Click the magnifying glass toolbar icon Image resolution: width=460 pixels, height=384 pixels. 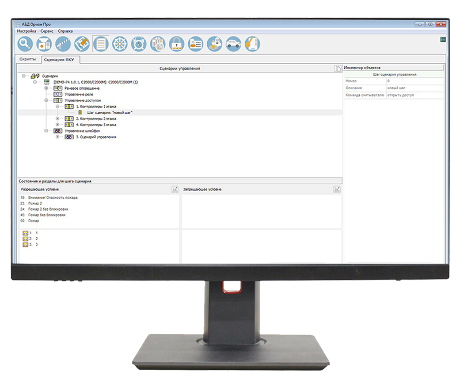(x=25, y=44)
